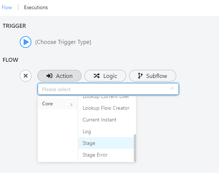This screenshot has height=173, width=219.
Task: Choose the Subflow button
Action: (153, 76)
